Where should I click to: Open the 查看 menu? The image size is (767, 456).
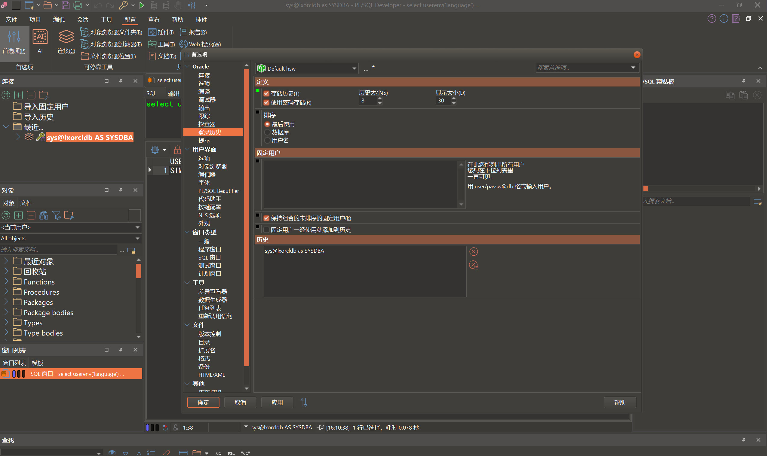(153, 20)
